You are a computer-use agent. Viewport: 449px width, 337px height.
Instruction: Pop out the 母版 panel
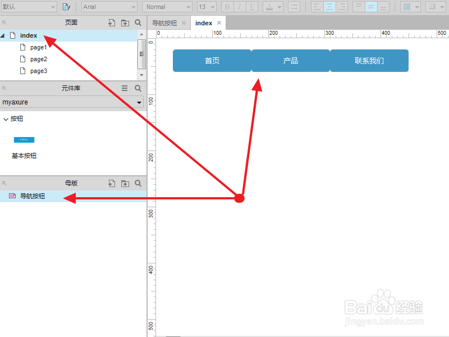[4, 183]
